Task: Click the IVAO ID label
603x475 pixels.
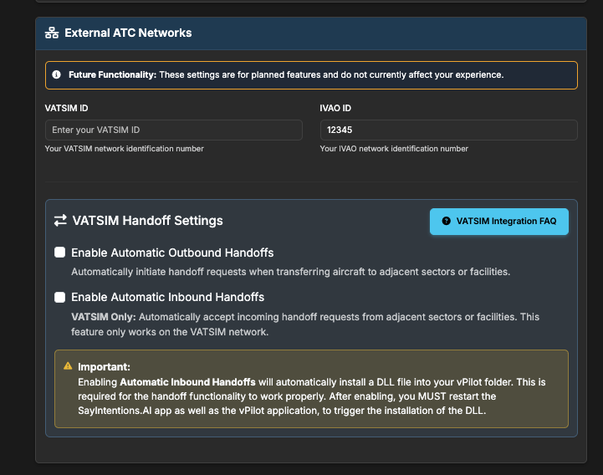Action: click(335, 108)
